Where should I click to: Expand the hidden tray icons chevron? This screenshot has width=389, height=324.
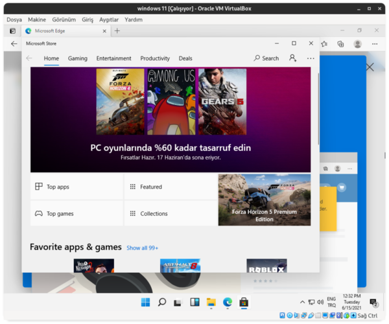pyautogui.click(x=302, y=302)
